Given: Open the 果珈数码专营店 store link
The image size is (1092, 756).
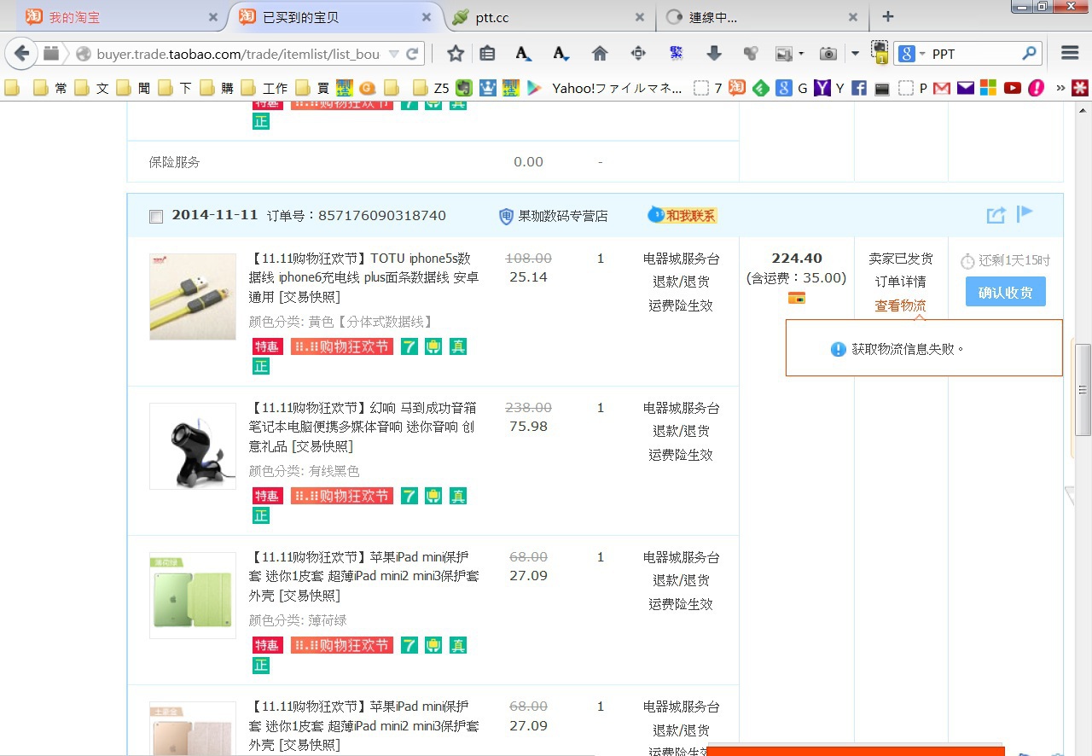Looking at the screenshot, I should (563, 216).
